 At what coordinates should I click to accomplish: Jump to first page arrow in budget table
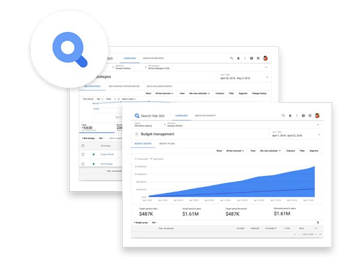point(295,234)
